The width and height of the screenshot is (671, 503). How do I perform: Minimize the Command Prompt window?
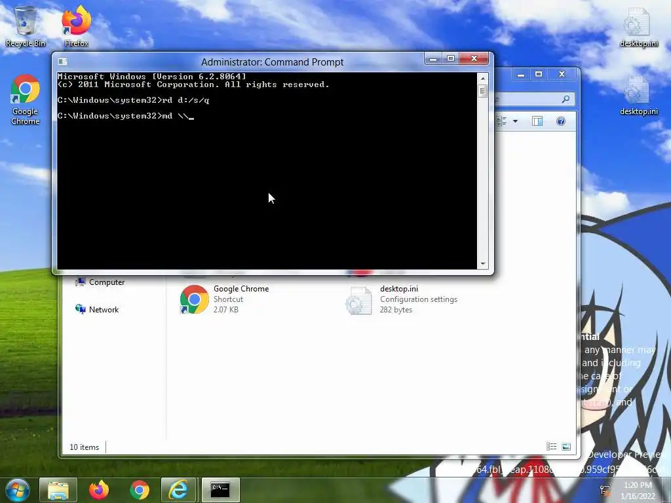(x=433, y=58)
